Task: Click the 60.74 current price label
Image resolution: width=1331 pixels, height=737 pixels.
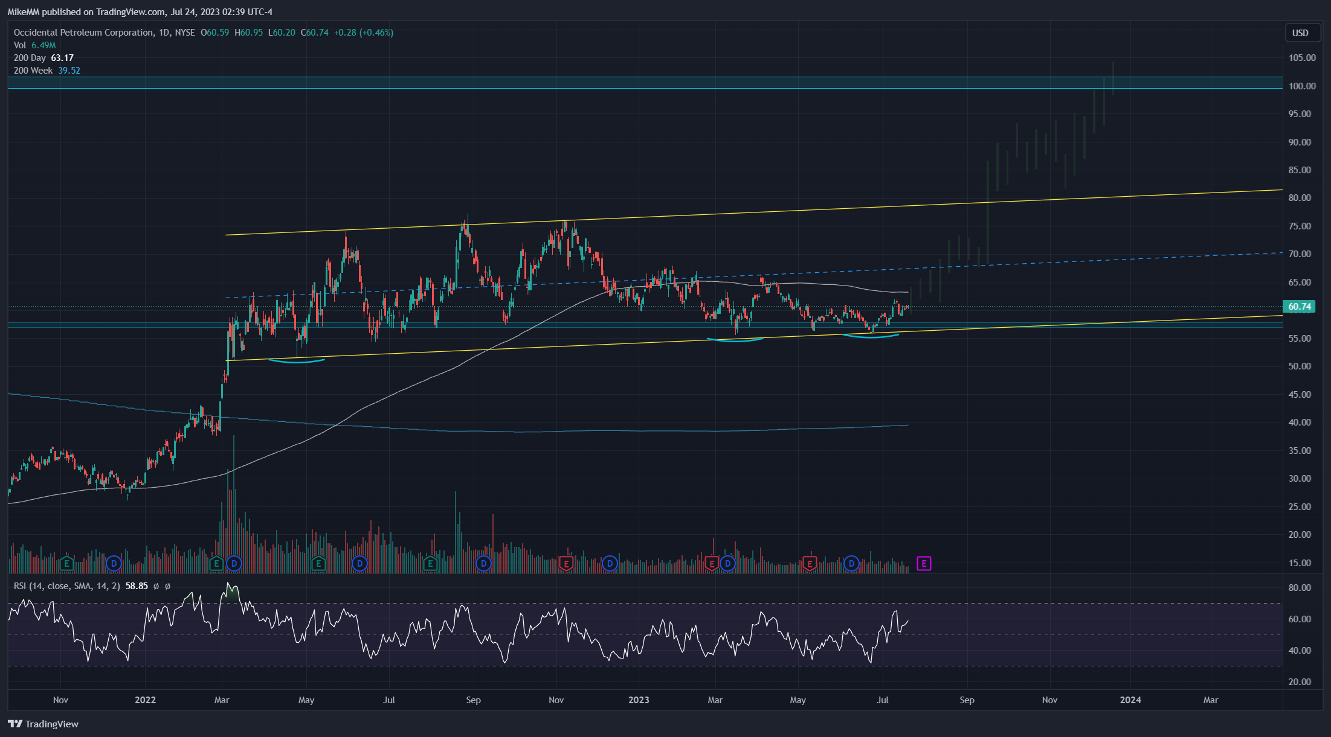Action: (1299, 307)
